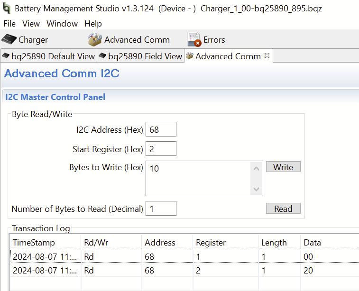
Task: Click the Battery Management Studio title icon
Action: pyautogui.click(x=7, y=8)
